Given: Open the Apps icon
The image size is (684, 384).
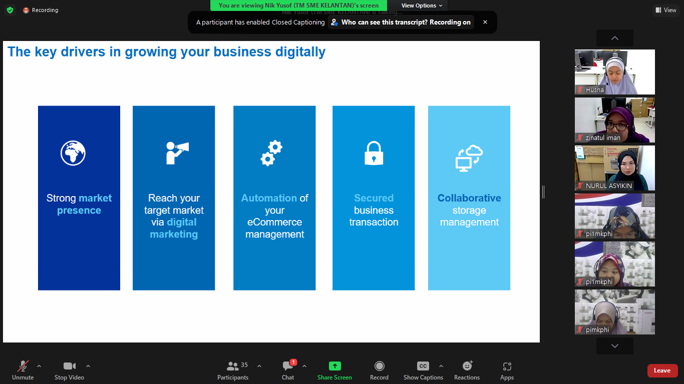Looking at the screenshot, I should pos(507,366).
